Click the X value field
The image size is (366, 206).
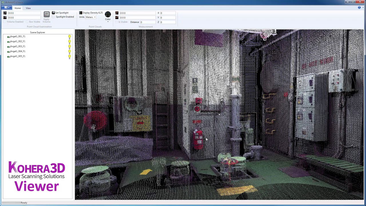(168, 13)
